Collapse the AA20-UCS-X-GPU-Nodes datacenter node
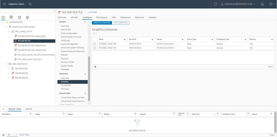 pyautogui.click(x=6, y=27)
